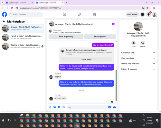Open the Home feed icon

pos(64,14)
